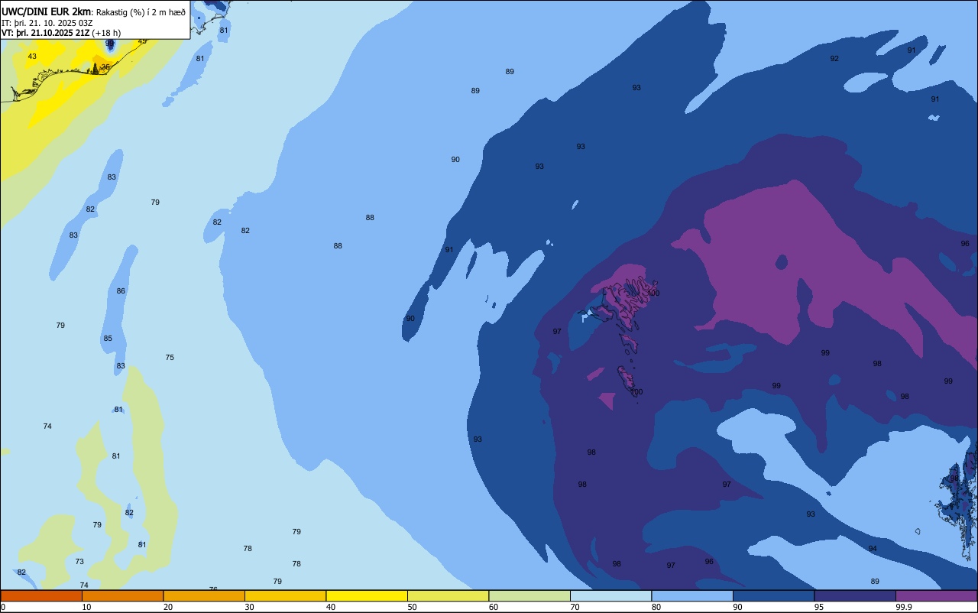The width and height of the screenshot is (978, 613).
Task: Click the '70' legend tick label
Action: (x=575, y=607)
